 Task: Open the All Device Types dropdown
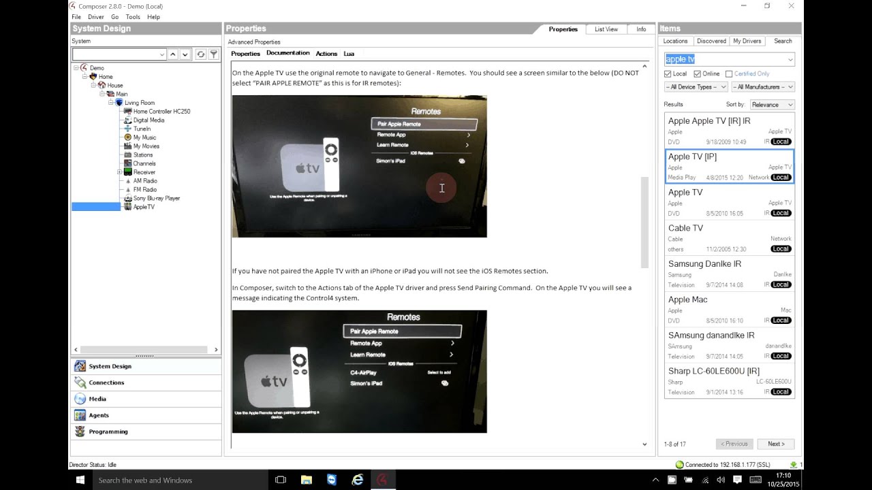tap(696, 87)
